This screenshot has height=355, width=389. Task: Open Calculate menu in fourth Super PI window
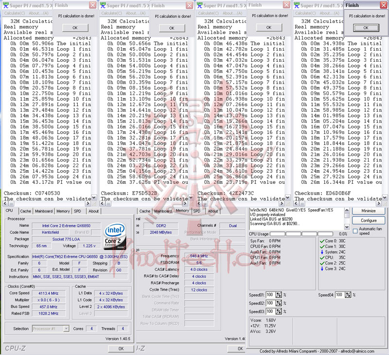click(x=305, y=13)
